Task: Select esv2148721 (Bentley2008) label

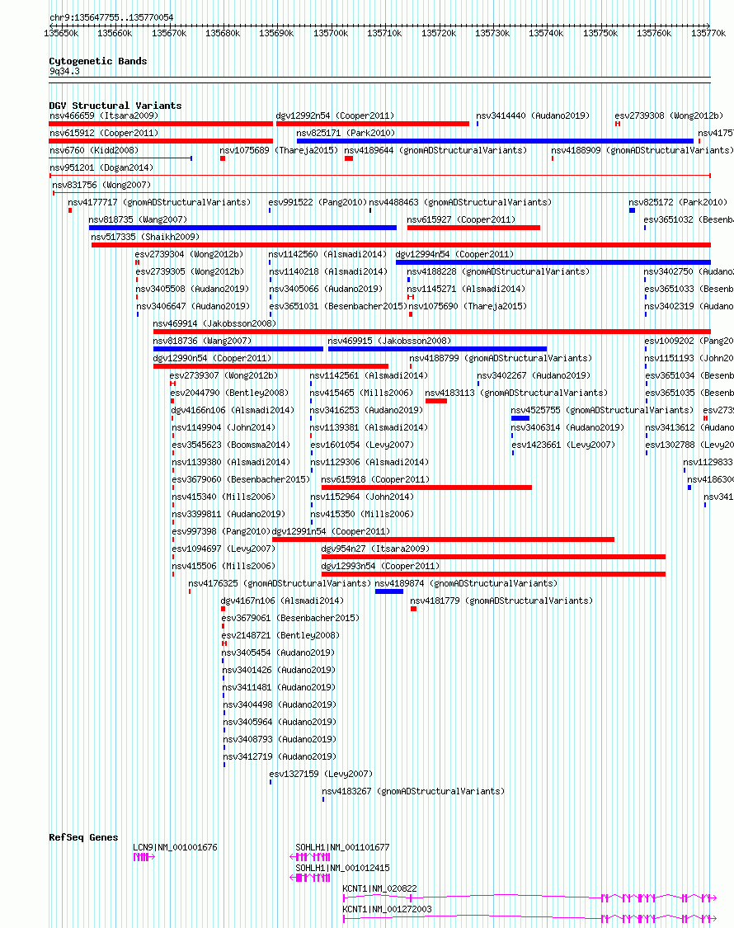Action: (x=280, y=636)
